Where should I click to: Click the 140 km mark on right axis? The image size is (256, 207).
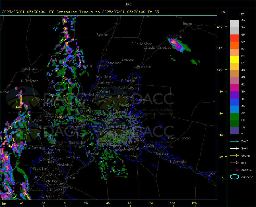pos(220,26)
